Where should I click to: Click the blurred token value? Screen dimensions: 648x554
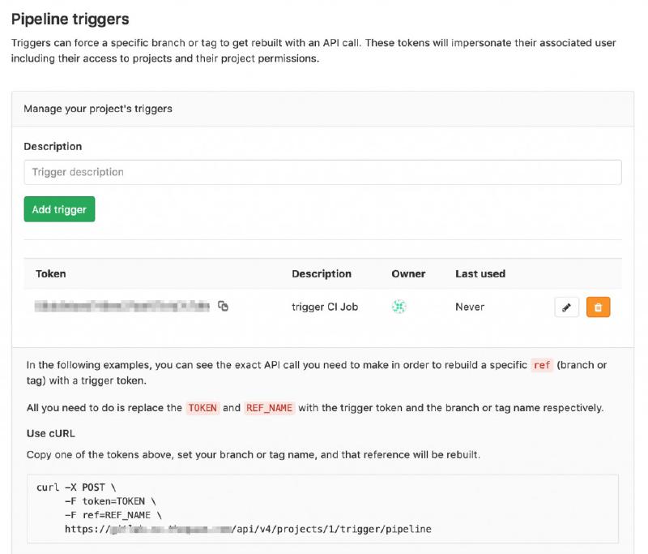(122, 307)
